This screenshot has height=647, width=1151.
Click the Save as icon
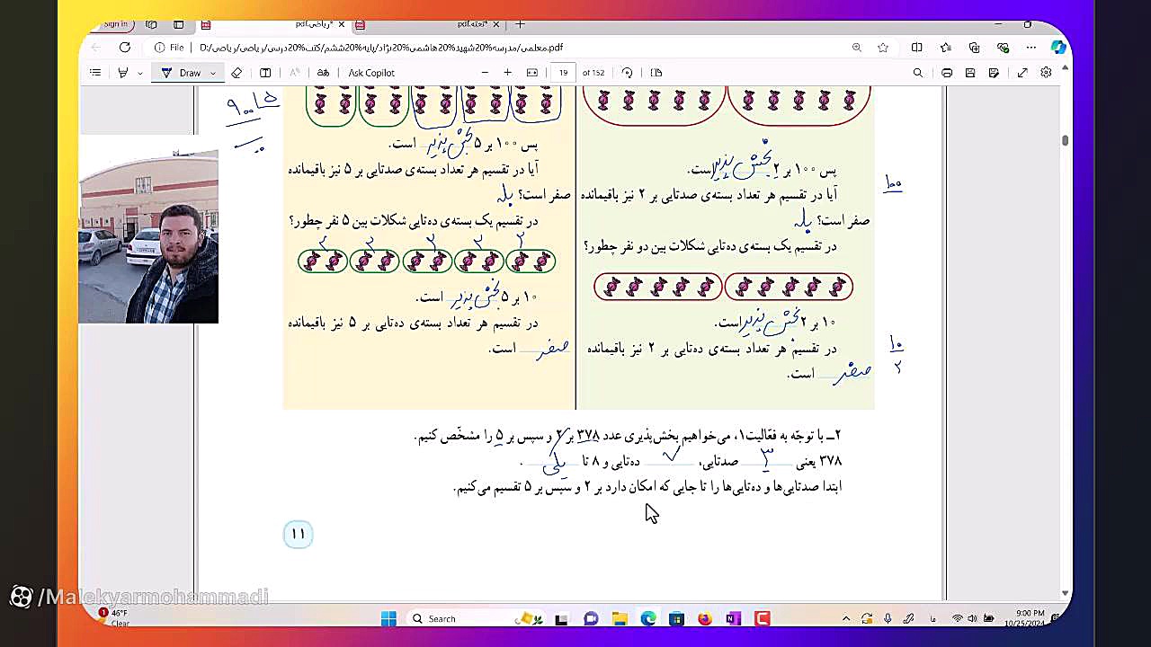click(994, 73)
